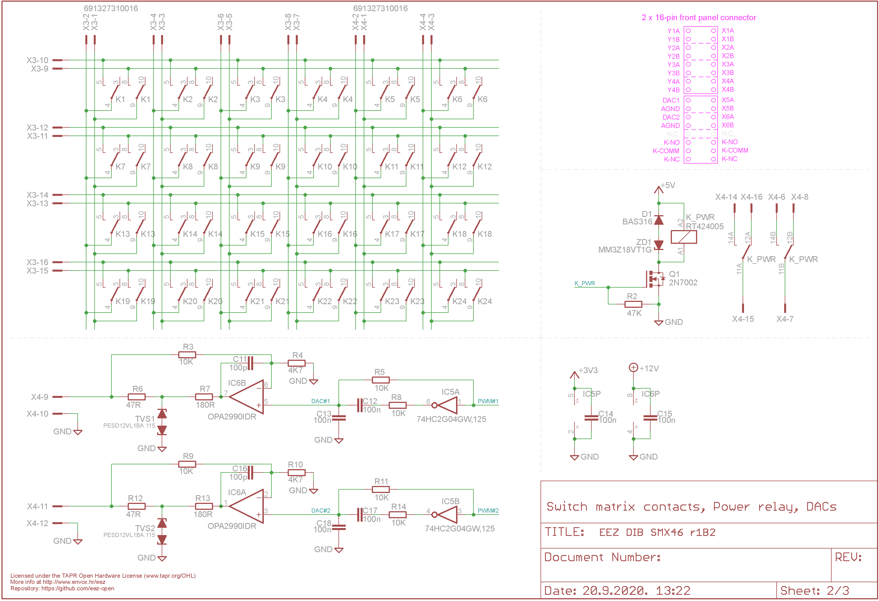Select the IC5A inverter gate symbol
Image resolution: width=879 pixels, height=601 pixels.
445,405
